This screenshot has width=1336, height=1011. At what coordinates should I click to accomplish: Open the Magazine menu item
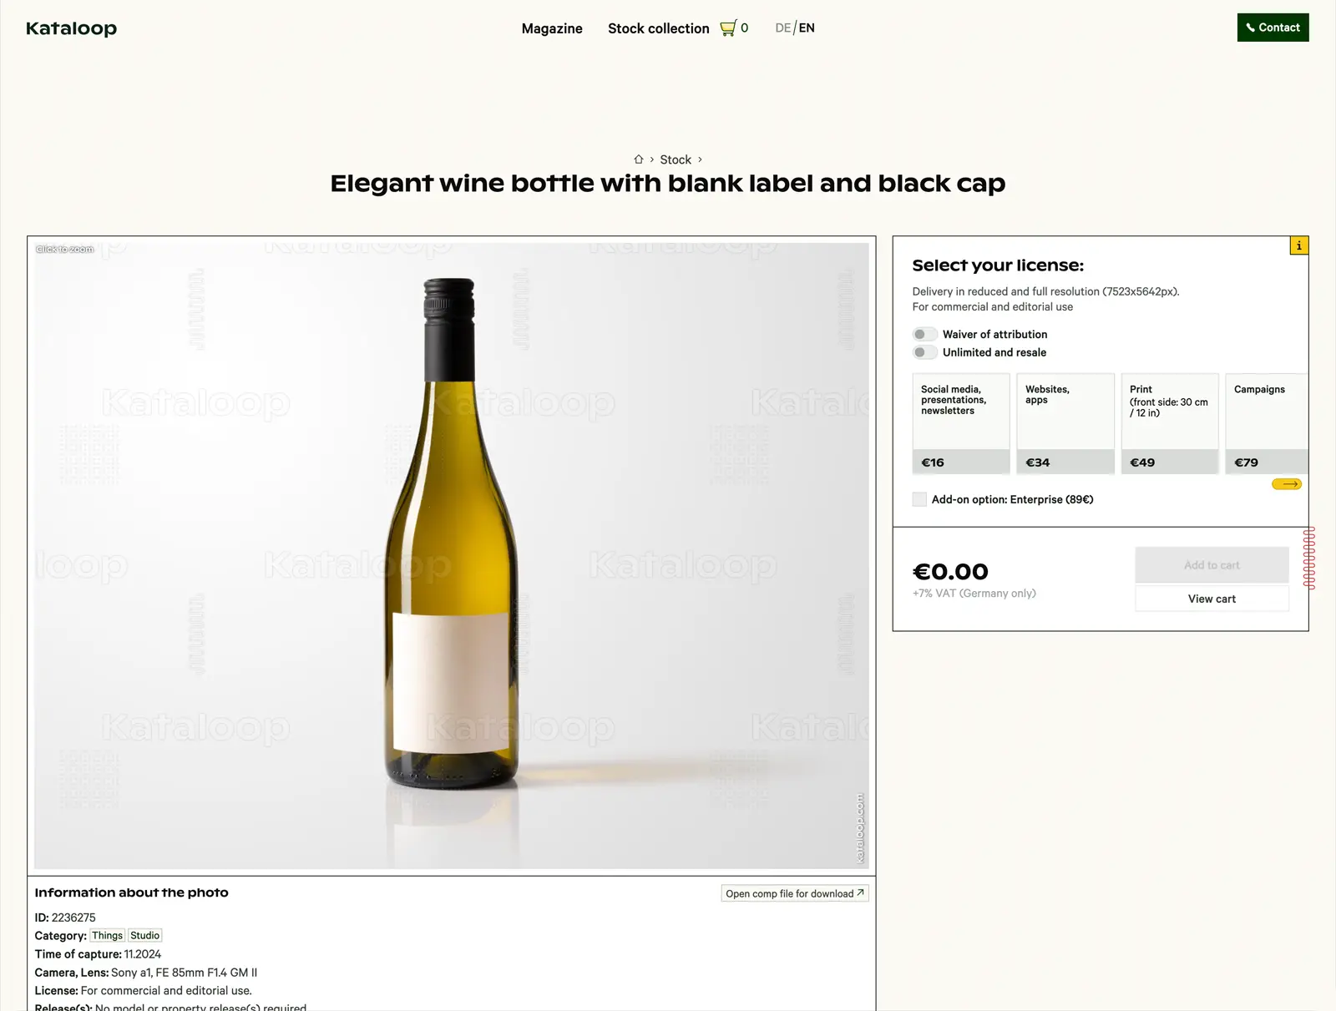coord(552,28)
